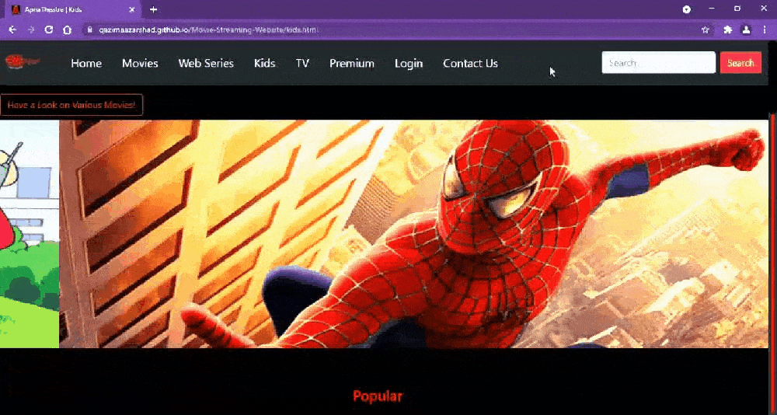Open the extensions puzzle icon
The image size is (777, 415).
pos(727,30)
